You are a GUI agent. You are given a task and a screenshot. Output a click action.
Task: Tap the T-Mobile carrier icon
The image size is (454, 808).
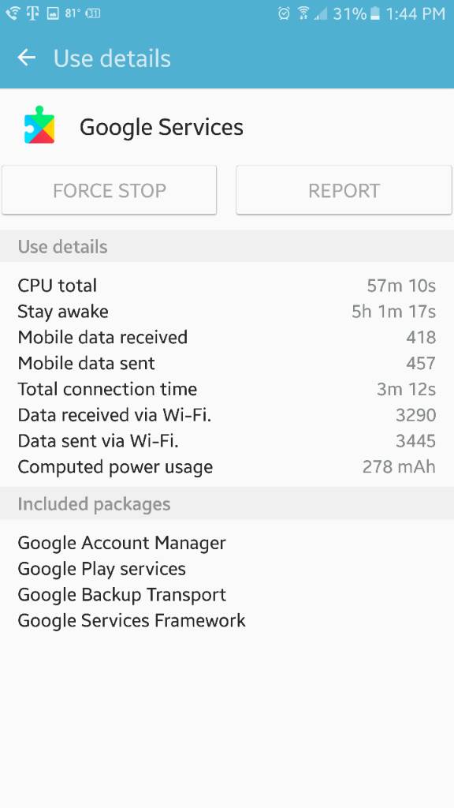click(x=32, y=13)
